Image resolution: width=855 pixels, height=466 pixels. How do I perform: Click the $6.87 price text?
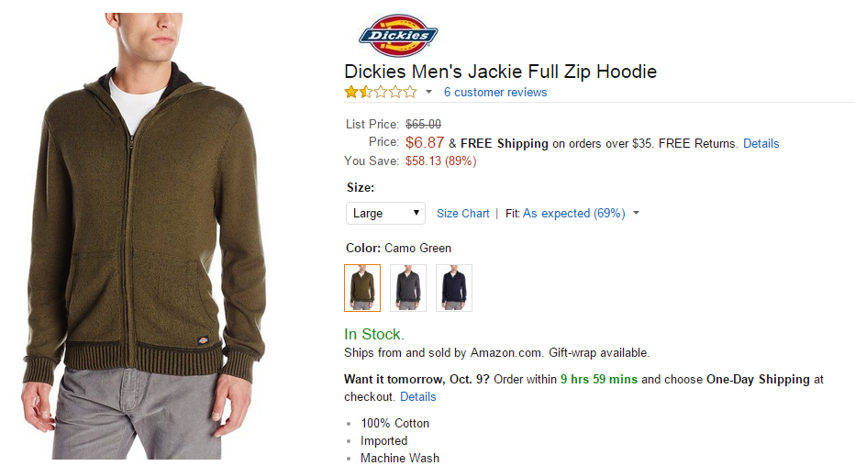click(x=424, y=143)
